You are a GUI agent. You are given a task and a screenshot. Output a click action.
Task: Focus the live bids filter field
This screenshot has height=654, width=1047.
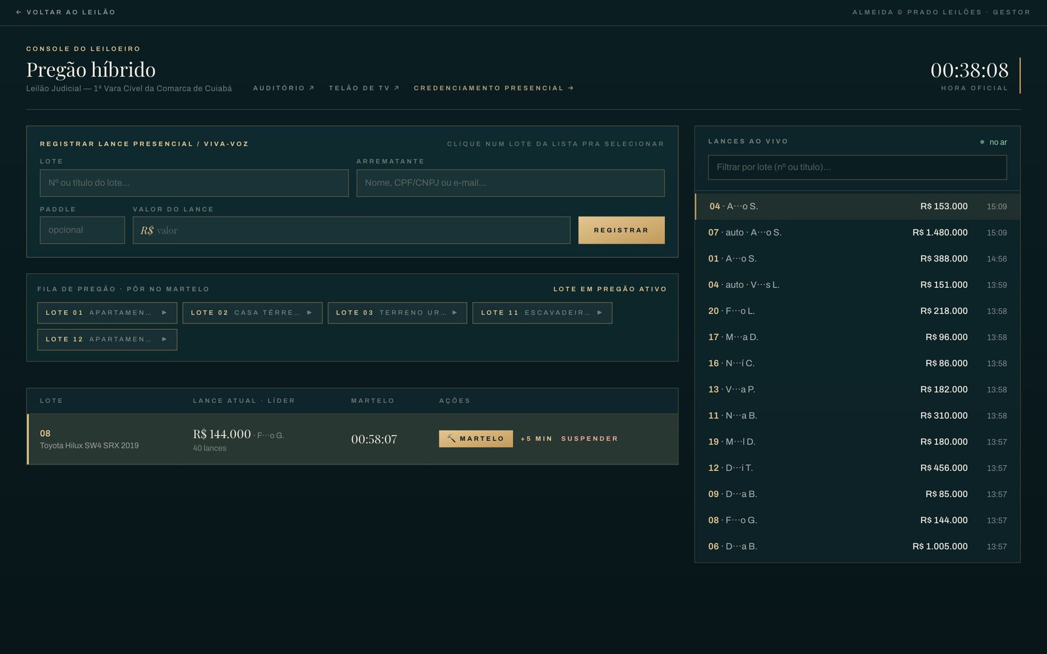coord(857,167)
